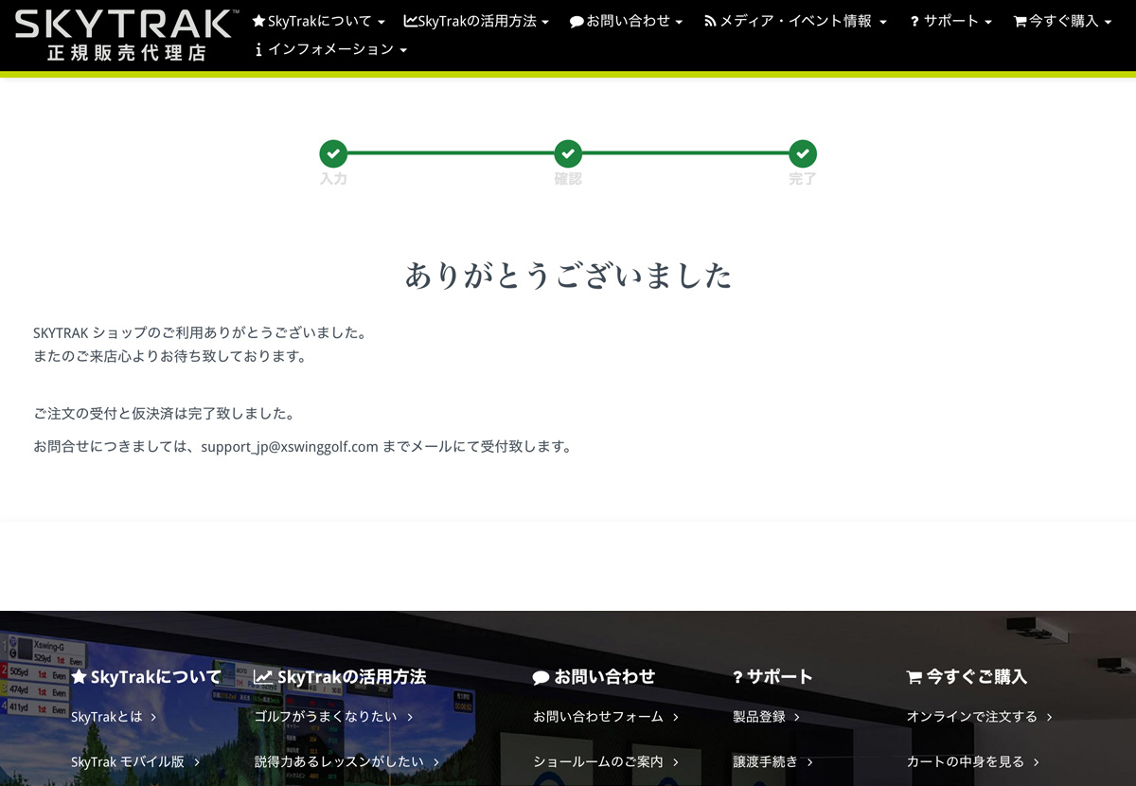The image size is (1136, 786).
Task: Open the SkyTrakの活用方法 dropdown menu
Action: (x=476, y=21)
